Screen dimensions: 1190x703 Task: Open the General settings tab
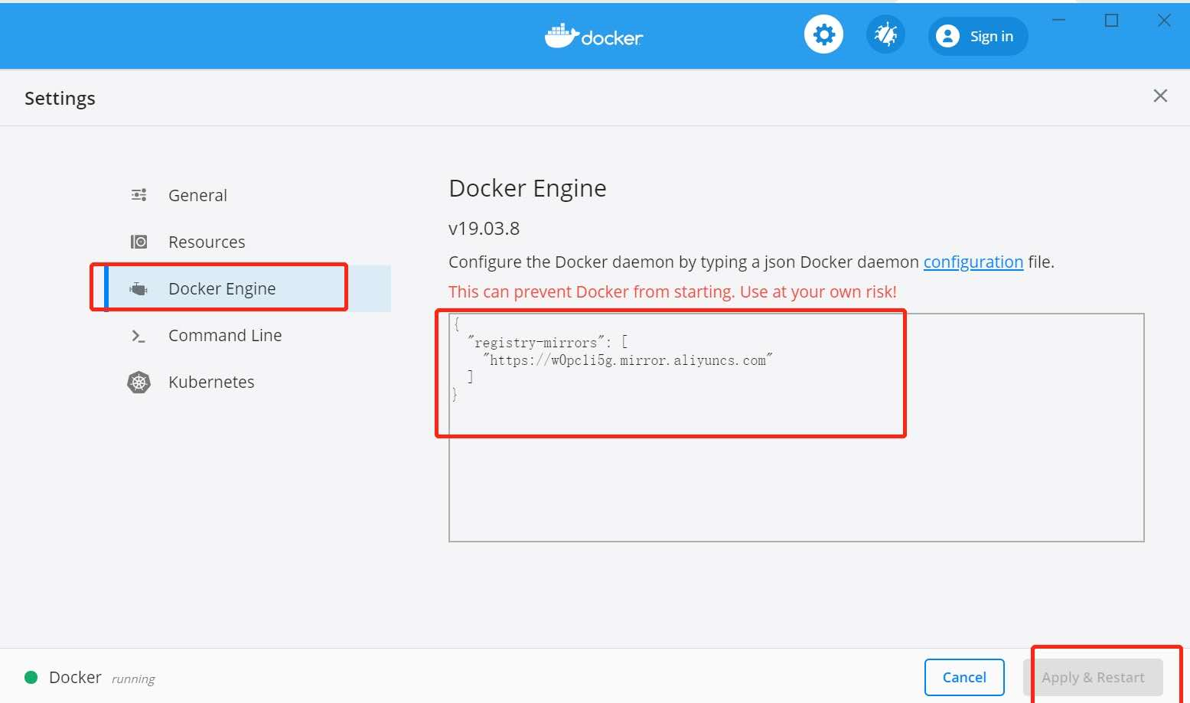pyautogui.click(x=249, y=195)
